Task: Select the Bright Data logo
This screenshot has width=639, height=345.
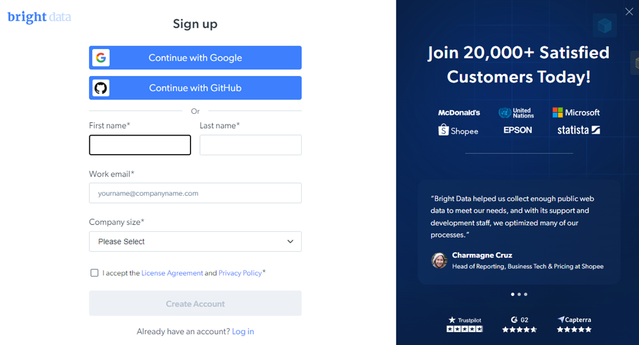Action: point(38,17)
